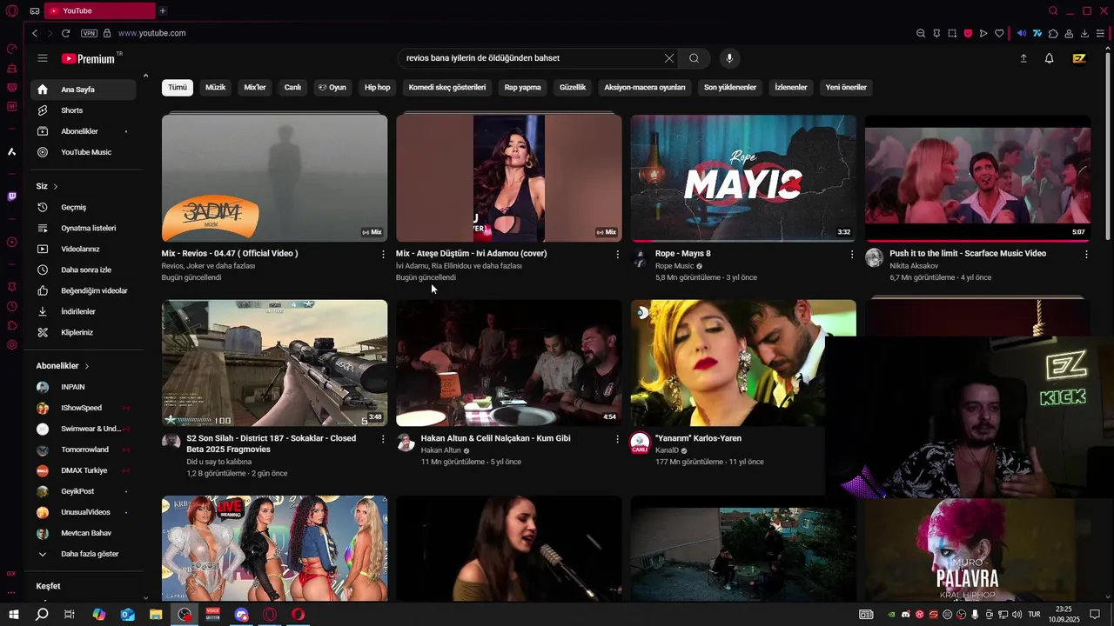Open options for S2 Son Silah video
Screen dimensions: 1114x626
(x=383, y=439)
